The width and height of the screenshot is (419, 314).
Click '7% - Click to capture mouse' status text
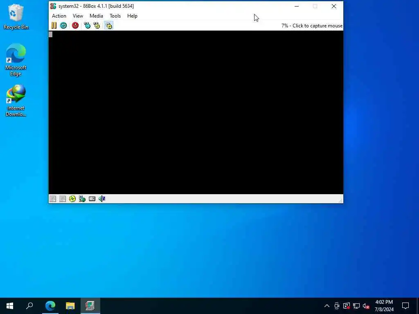[x=312, y=26]
